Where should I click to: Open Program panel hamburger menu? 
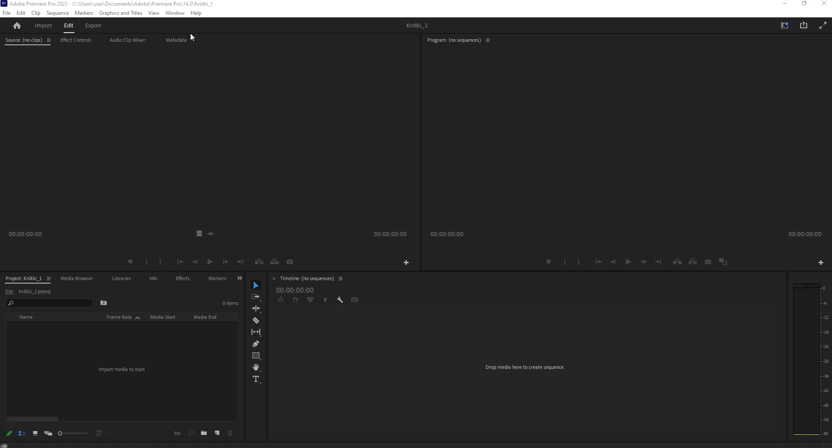click(488, 40)
